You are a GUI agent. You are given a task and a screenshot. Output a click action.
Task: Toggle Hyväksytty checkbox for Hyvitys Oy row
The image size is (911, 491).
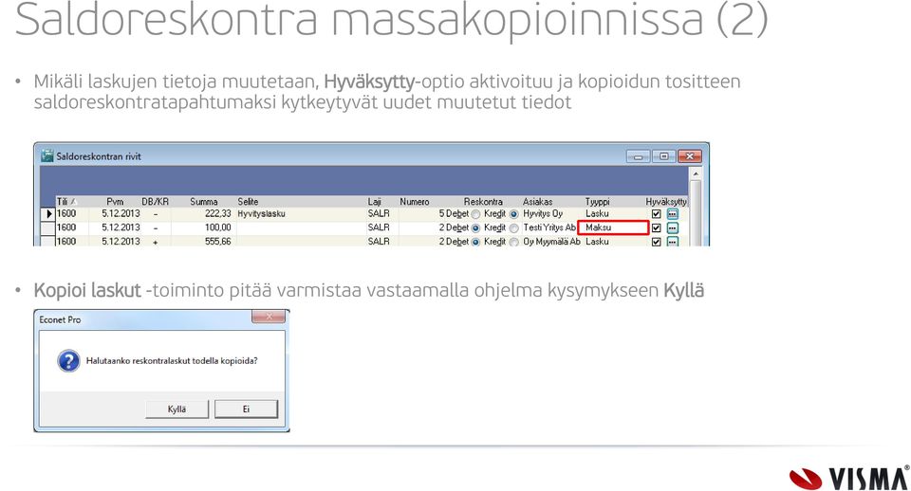[x=656, y=213]
